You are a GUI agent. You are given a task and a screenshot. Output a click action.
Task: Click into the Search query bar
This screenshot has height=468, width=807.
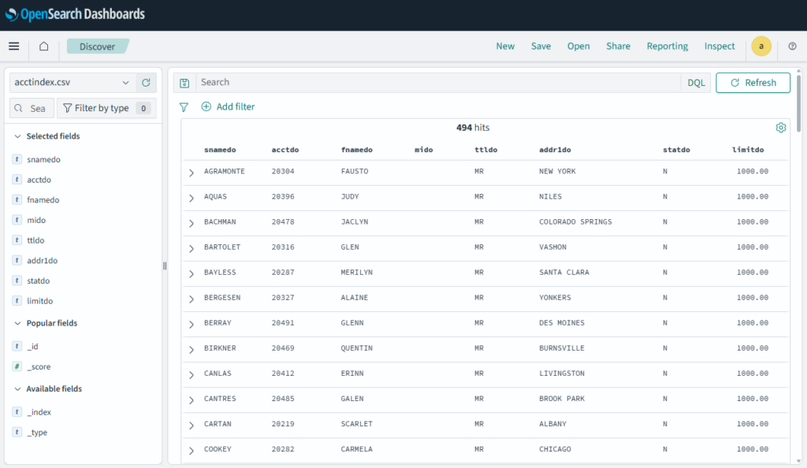point(438,83)
